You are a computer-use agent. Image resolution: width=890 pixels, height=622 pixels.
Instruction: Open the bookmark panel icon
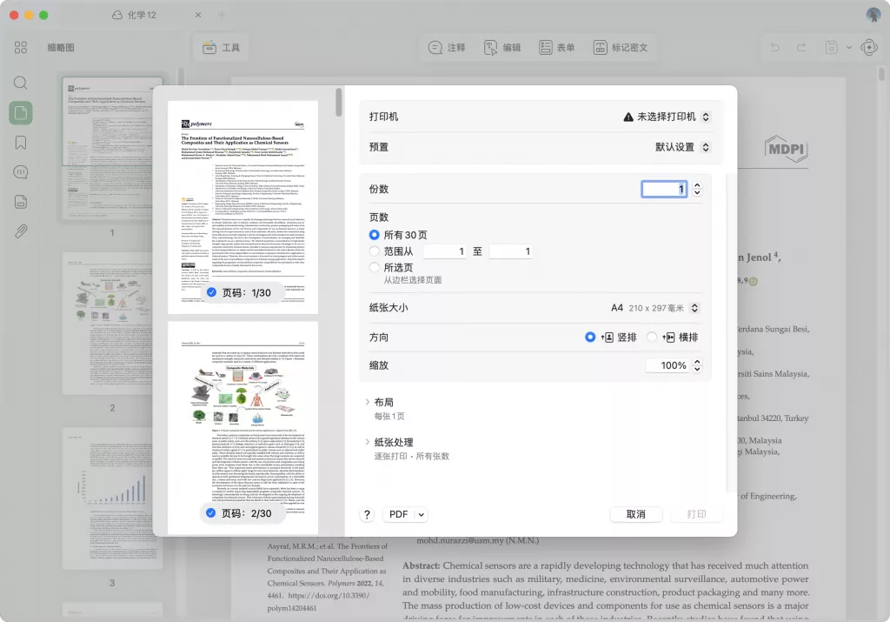(x=21, y=143)
